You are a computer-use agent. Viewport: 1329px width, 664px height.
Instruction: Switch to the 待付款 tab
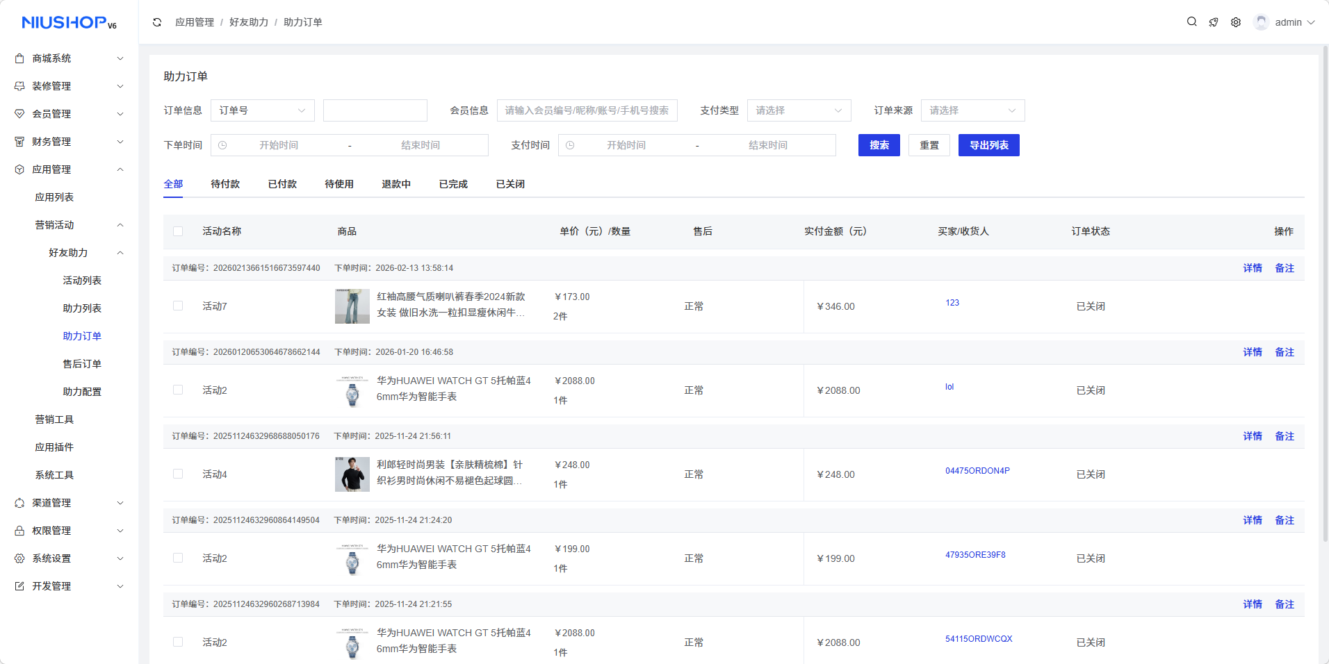click(x=225, y=184)
